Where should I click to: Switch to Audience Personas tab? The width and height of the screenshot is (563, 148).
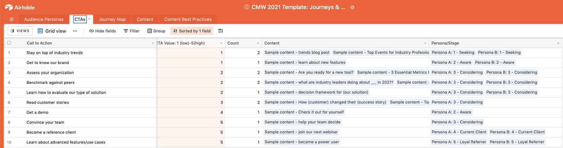[44, 19]
